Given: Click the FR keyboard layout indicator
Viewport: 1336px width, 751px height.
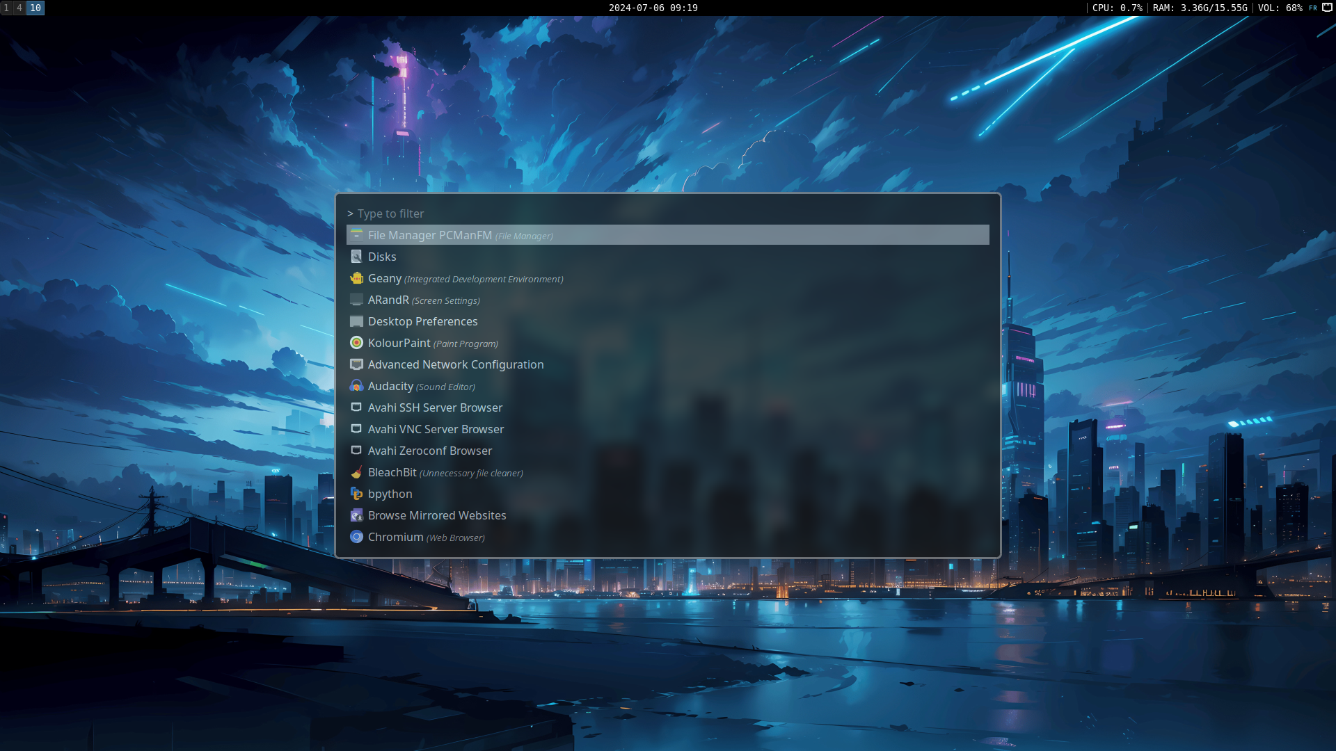Looking at the screenshot, I should click(x=1313, y=8).
